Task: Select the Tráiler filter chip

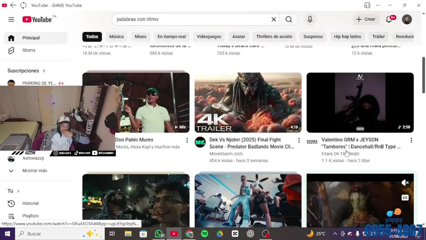Action: click(x=378, y=37)
